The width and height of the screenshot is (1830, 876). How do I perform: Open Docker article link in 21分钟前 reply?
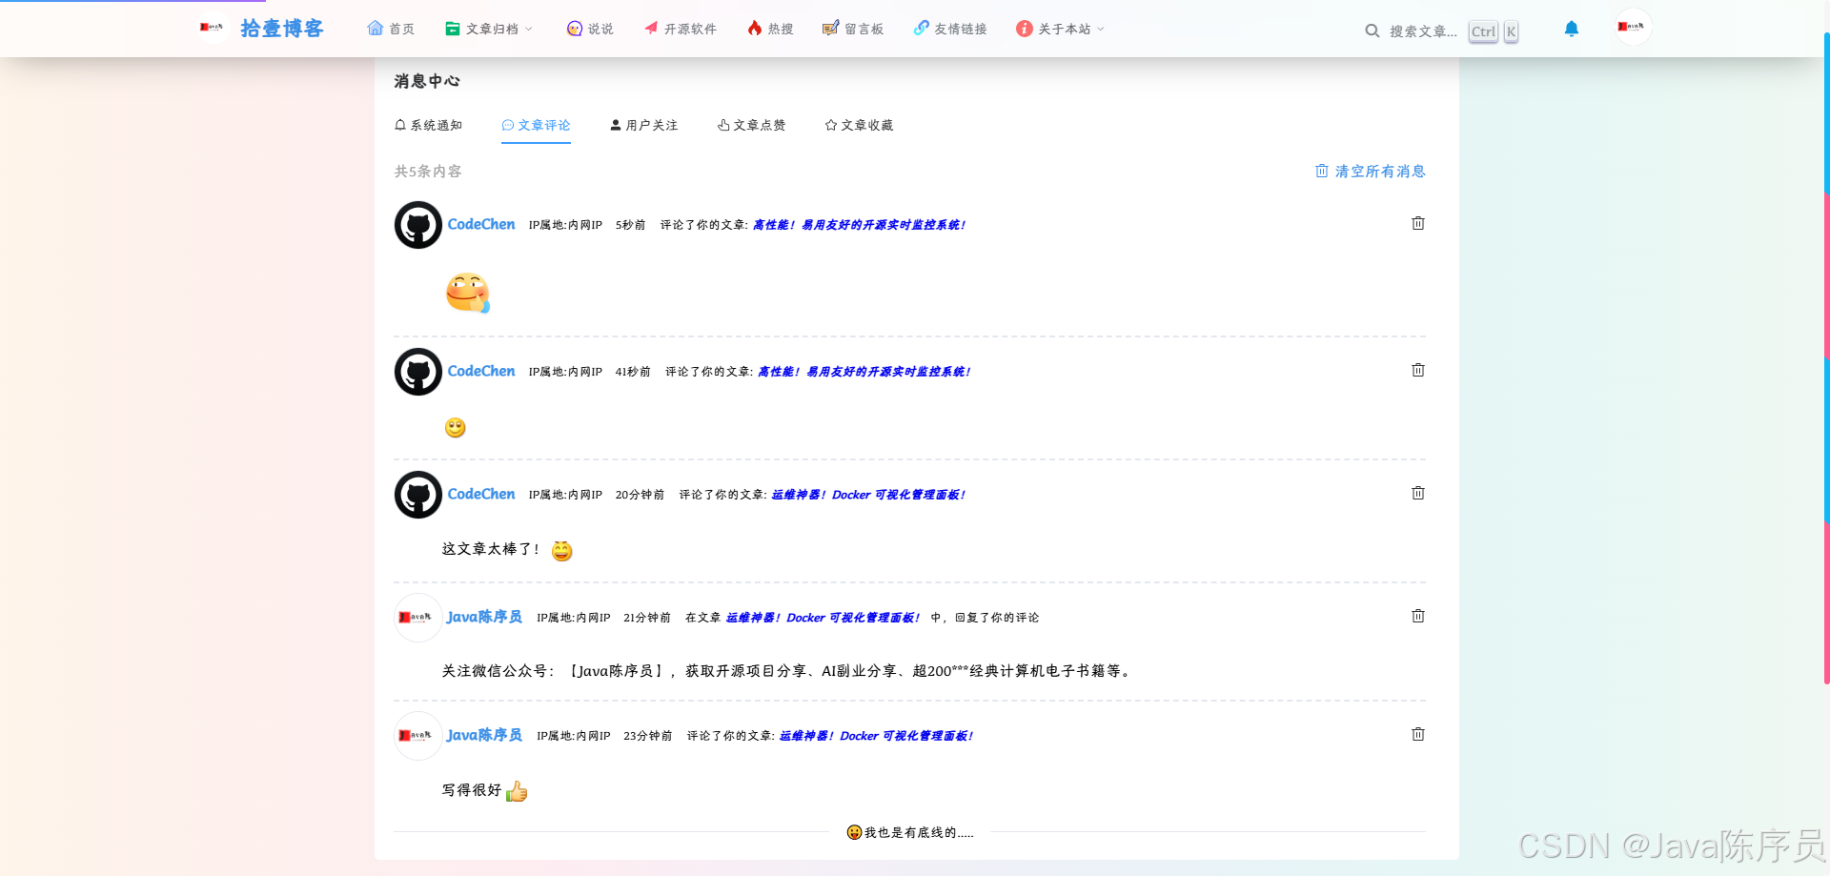(823, 618)
